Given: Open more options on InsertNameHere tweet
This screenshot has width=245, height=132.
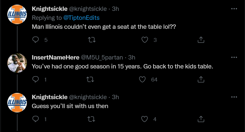Looking at the screenshot, I should pos(234,57).
